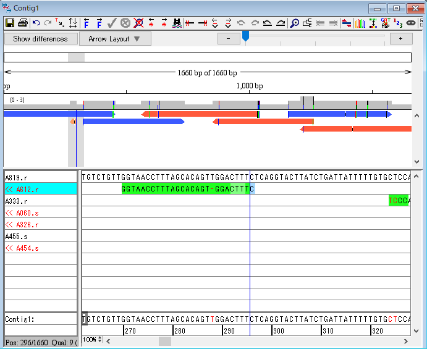
Task: Click the alignment panel scroll up arrow
Action: point(416,176)
